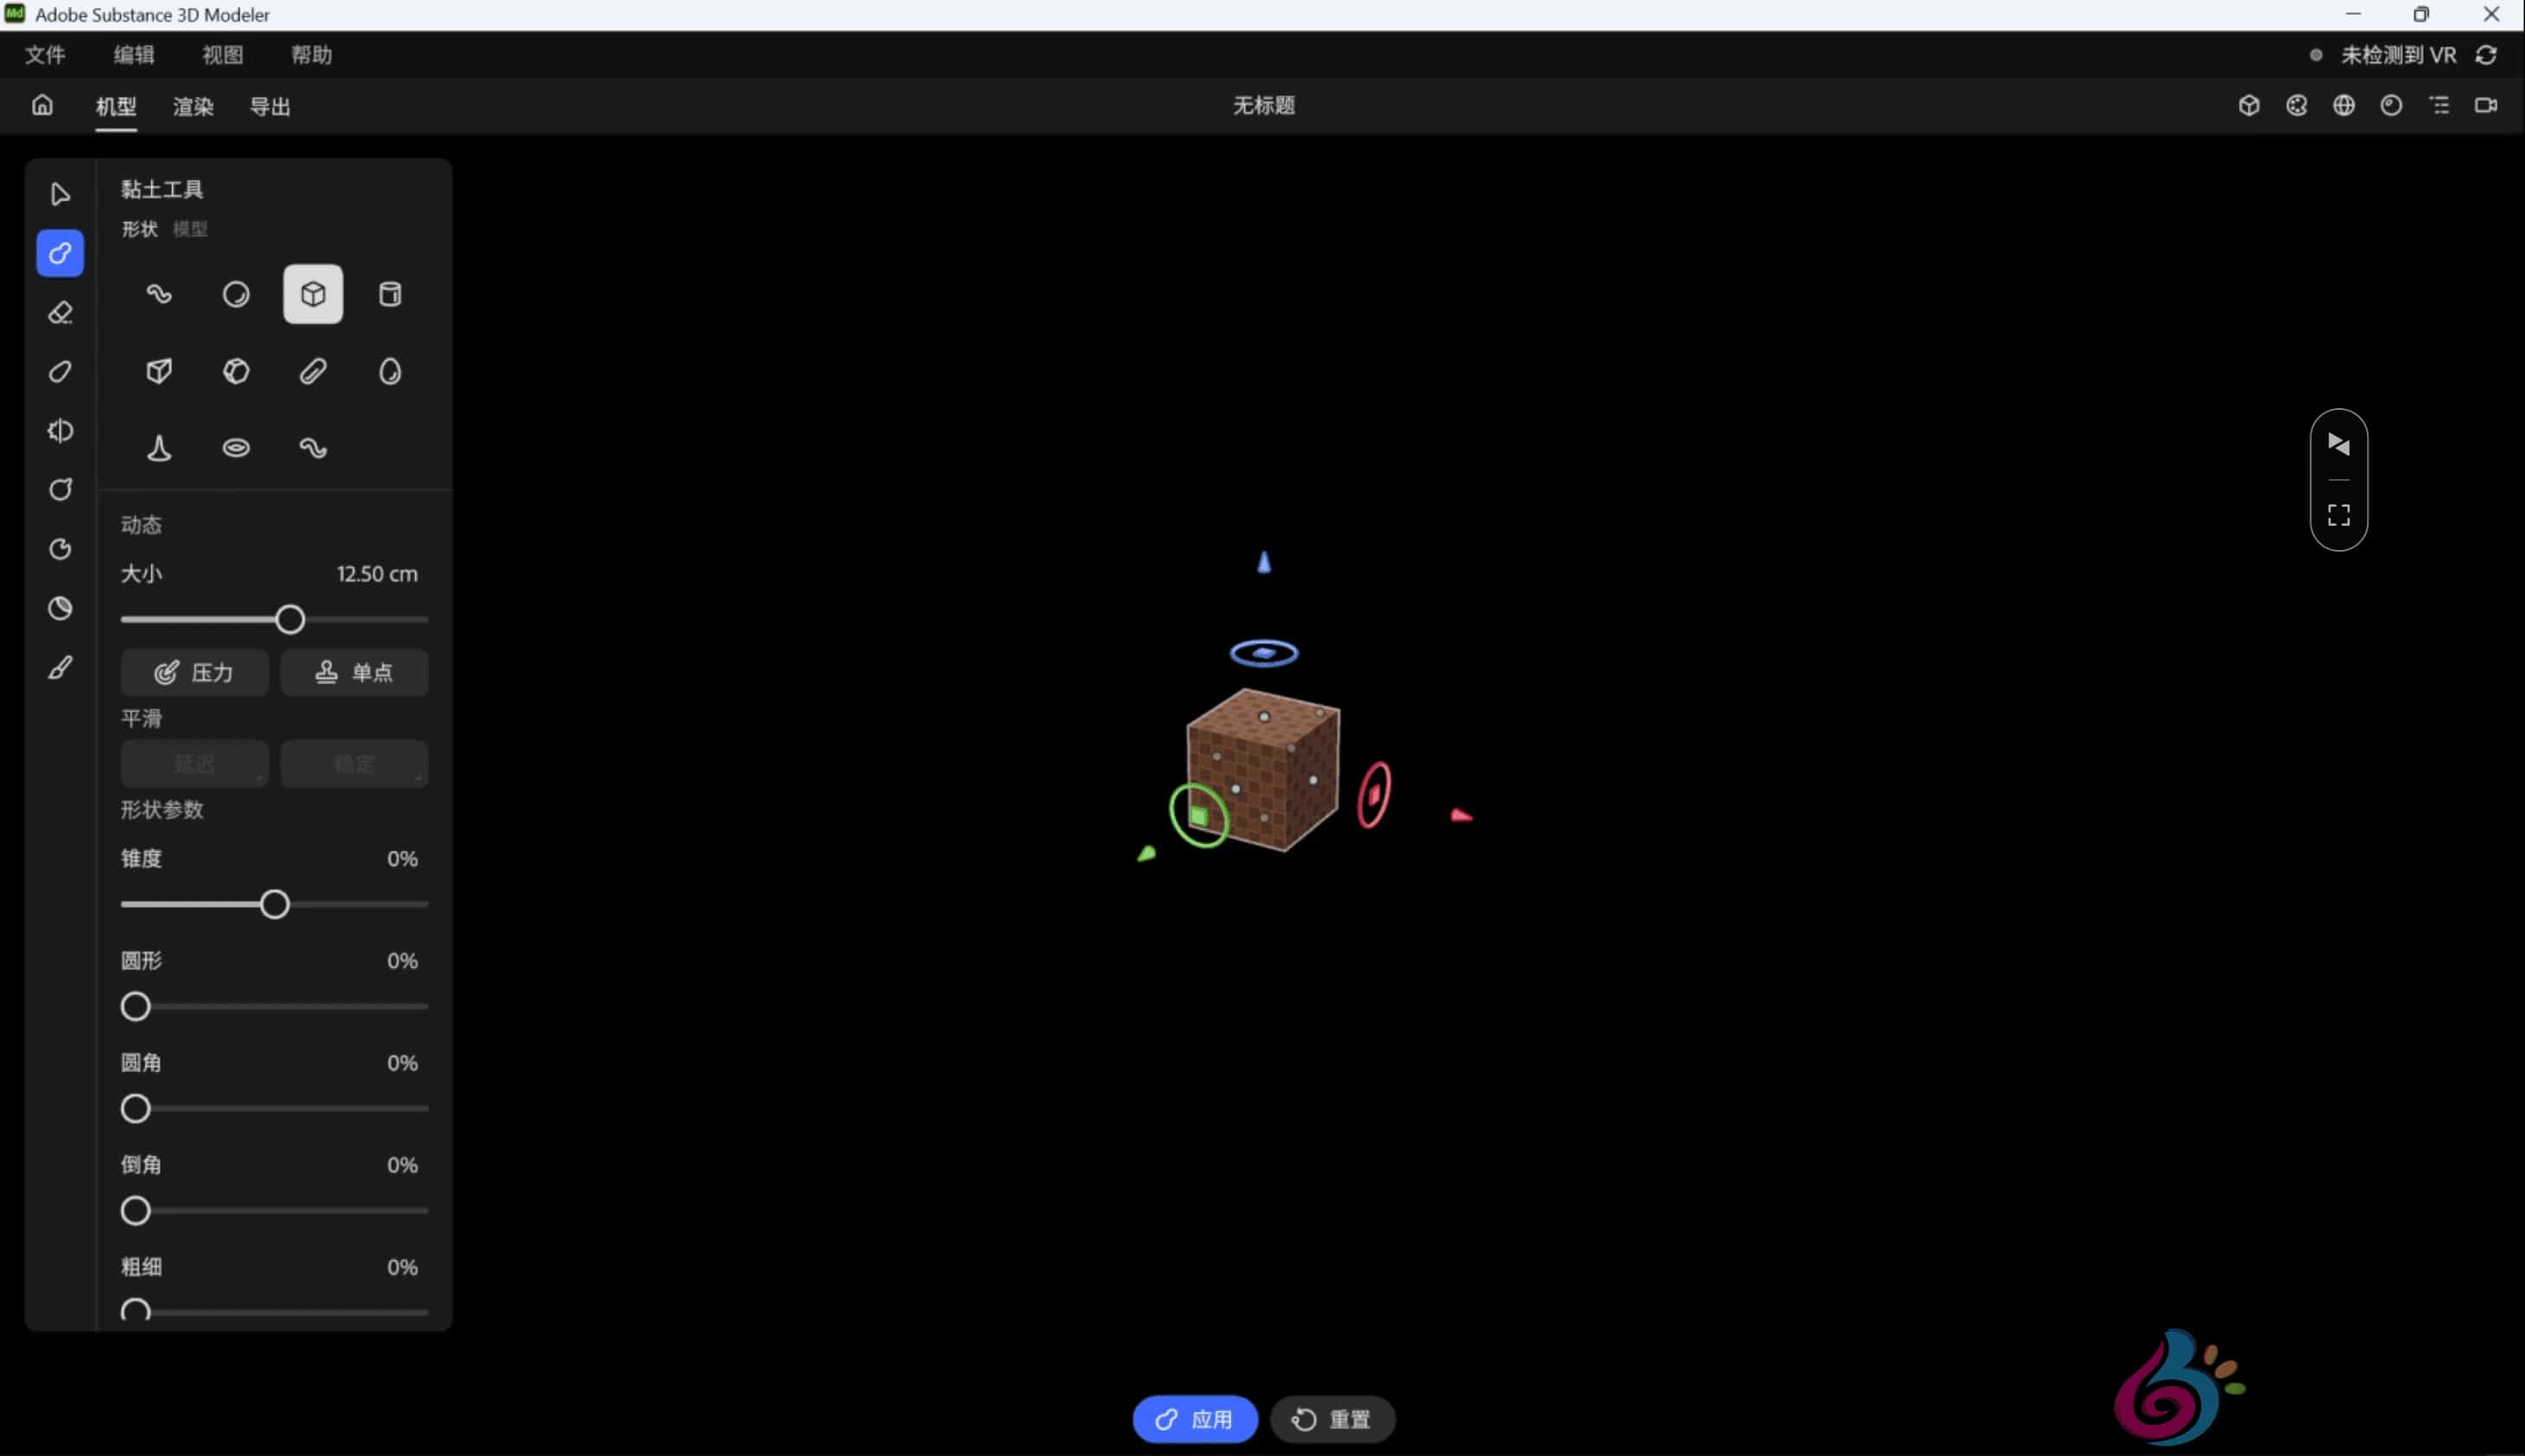Switch to the 渲染 tab
Screen dimensions: 2525x1456
(x=192, y=107)
